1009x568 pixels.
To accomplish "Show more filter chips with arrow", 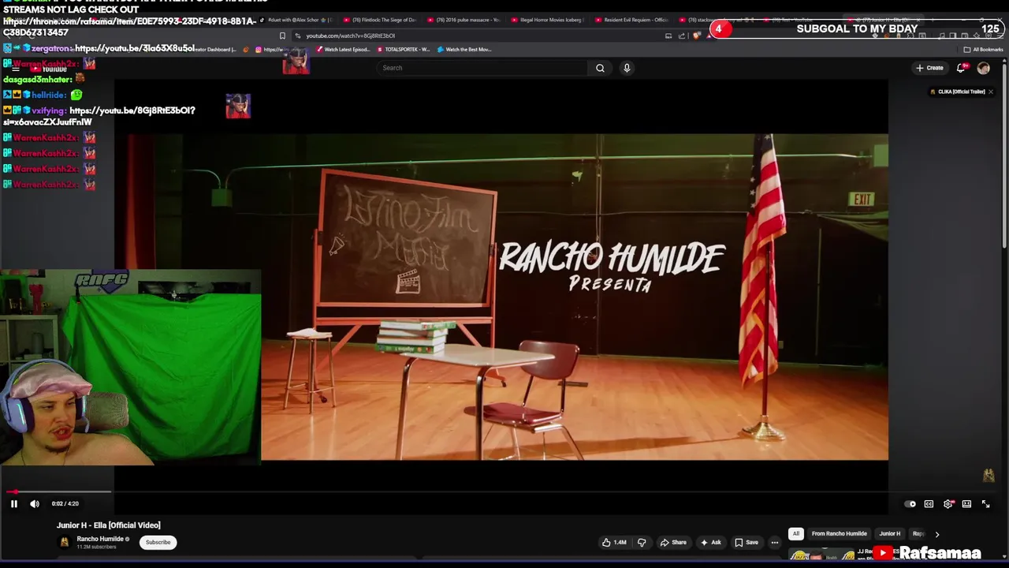I will click(x=936, y=534).
